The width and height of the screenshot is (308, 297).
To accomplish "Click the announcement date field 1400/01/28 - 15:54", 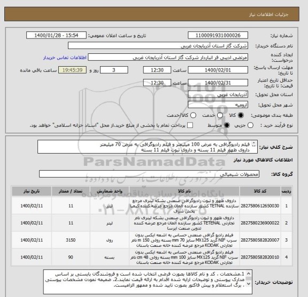I will click(x=56, y=36).
